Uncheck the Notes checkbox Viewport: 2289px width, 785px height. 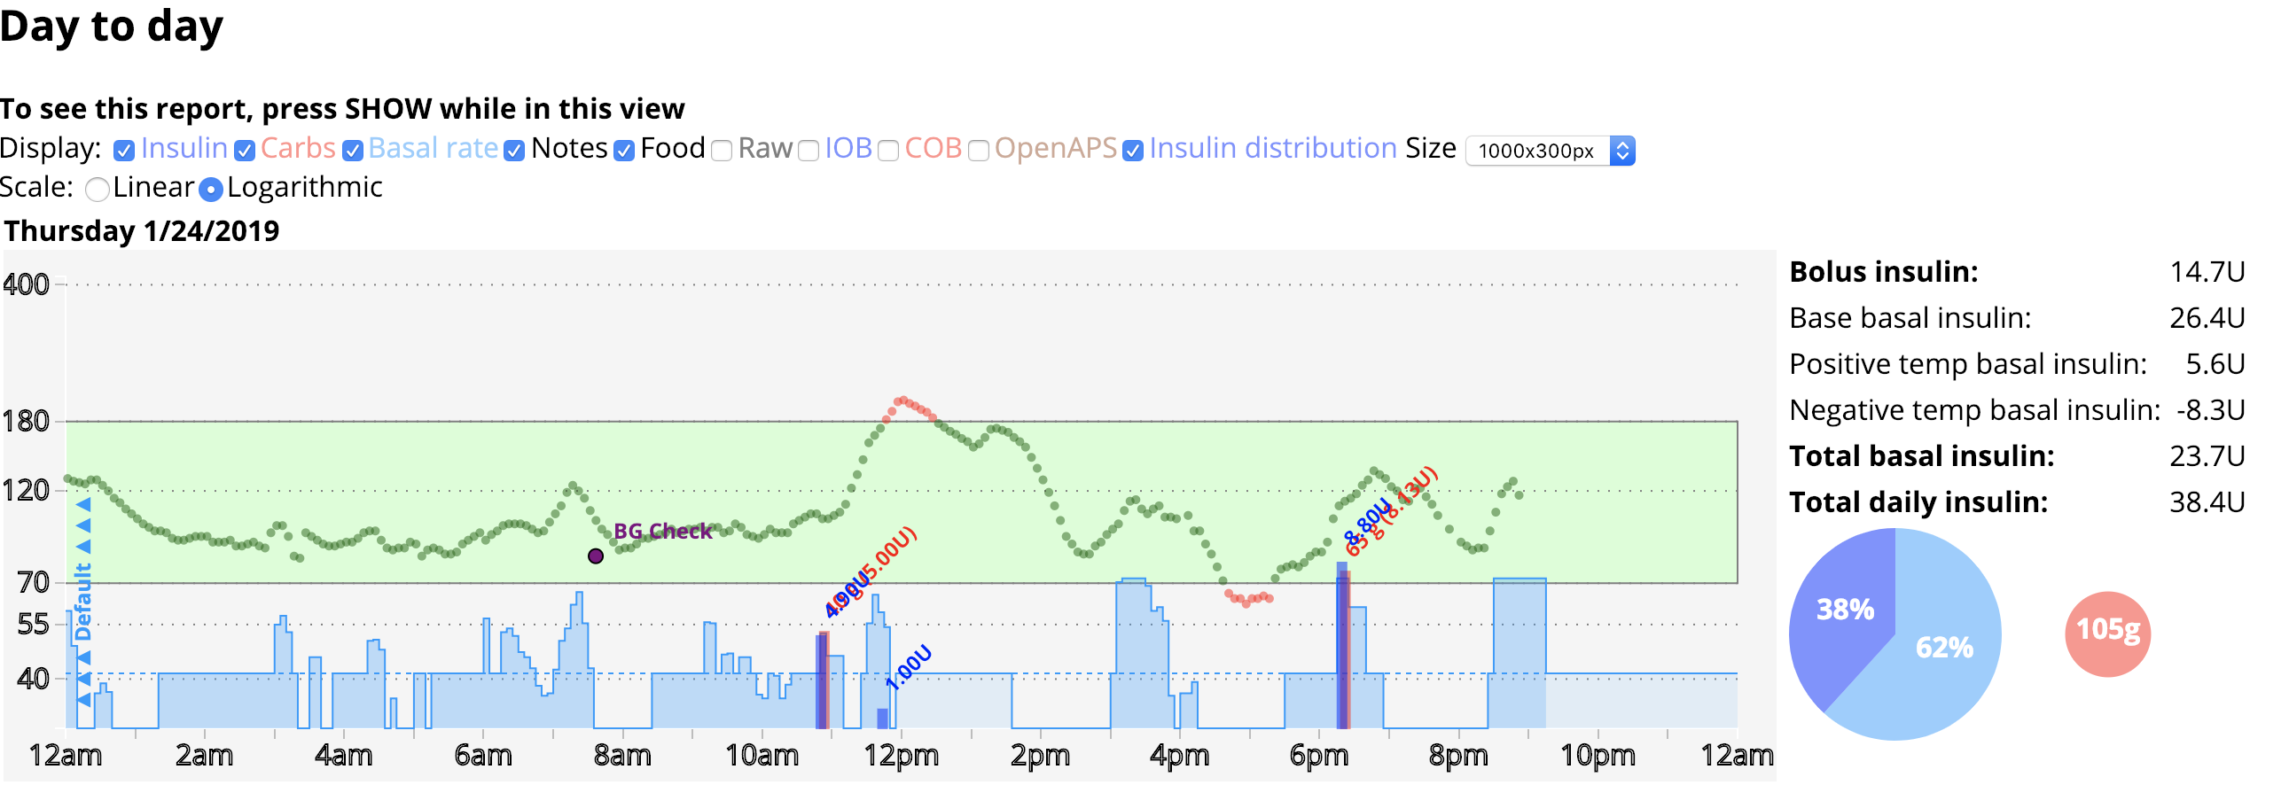click(513, 151)
